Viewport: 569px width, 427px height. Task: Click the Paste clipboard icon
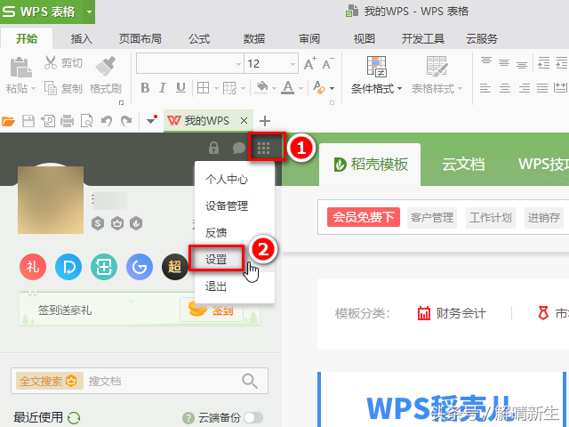tap(20, 68)
